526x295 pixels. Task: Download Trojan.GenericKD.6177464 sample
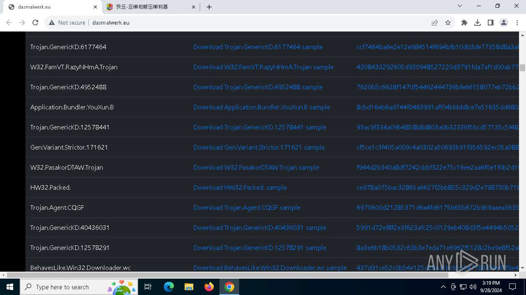click(258, 47)
